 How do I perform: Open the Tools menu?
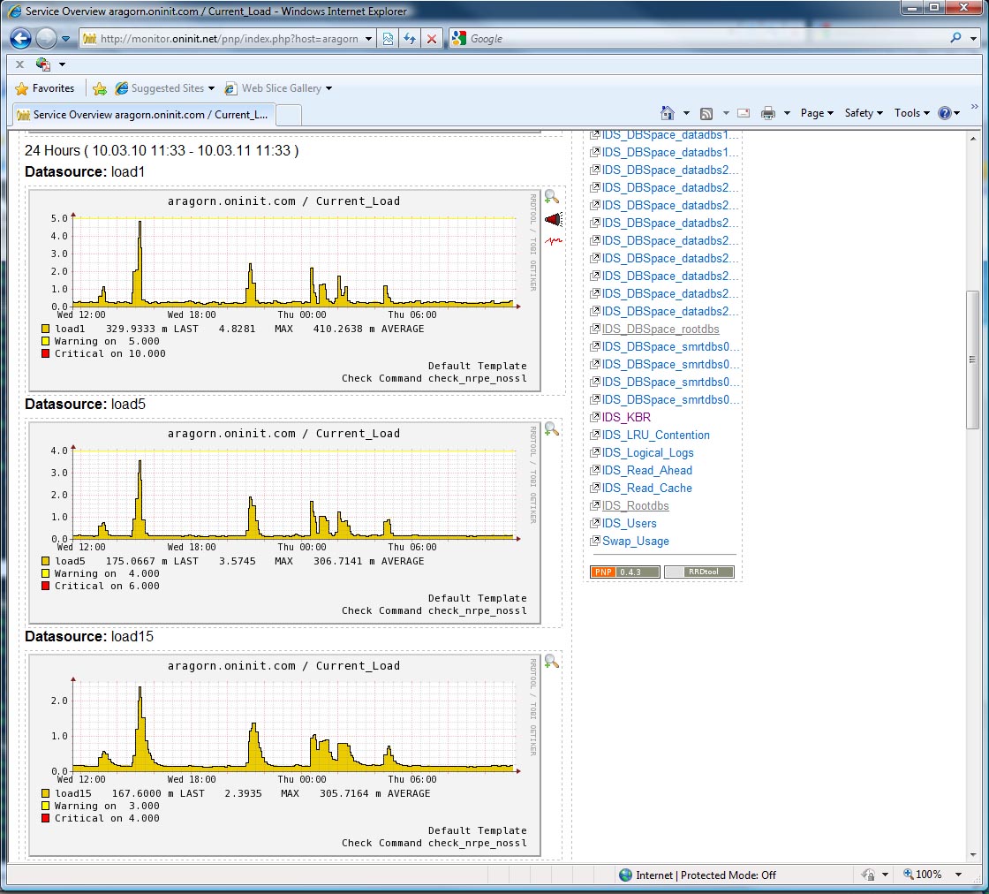tap(911, 113)
